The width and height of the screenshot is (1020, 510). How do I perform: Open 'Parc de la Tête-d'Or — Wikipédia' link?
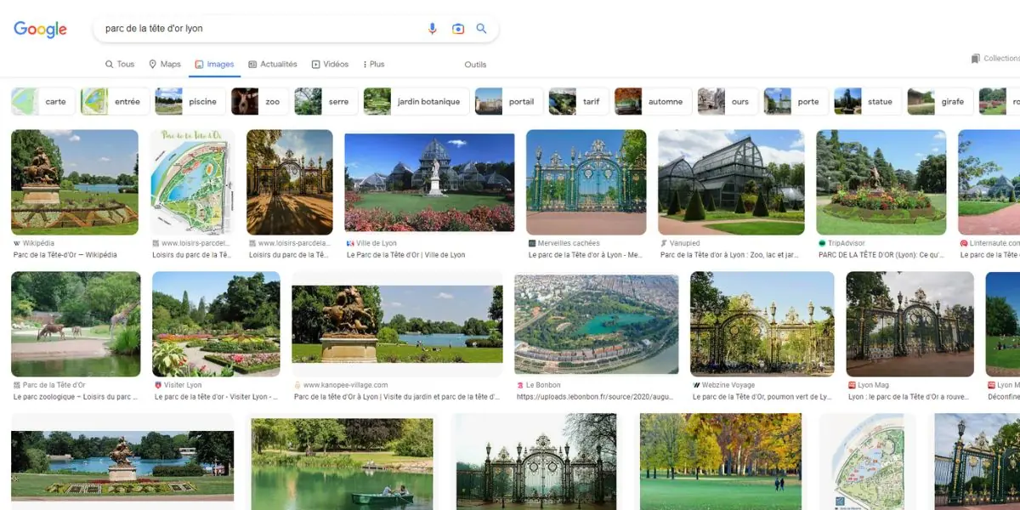click(65, 255)
